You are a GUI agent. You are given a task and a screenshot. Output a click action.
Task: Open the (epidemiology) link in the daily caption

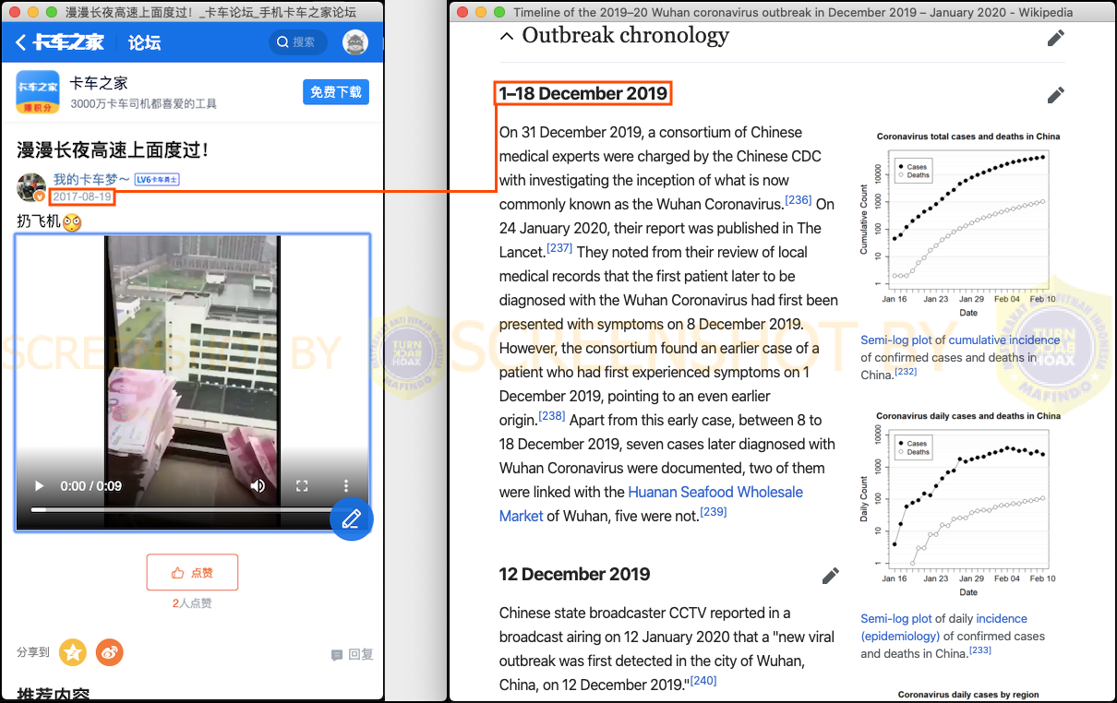click(x=900, y=636)
